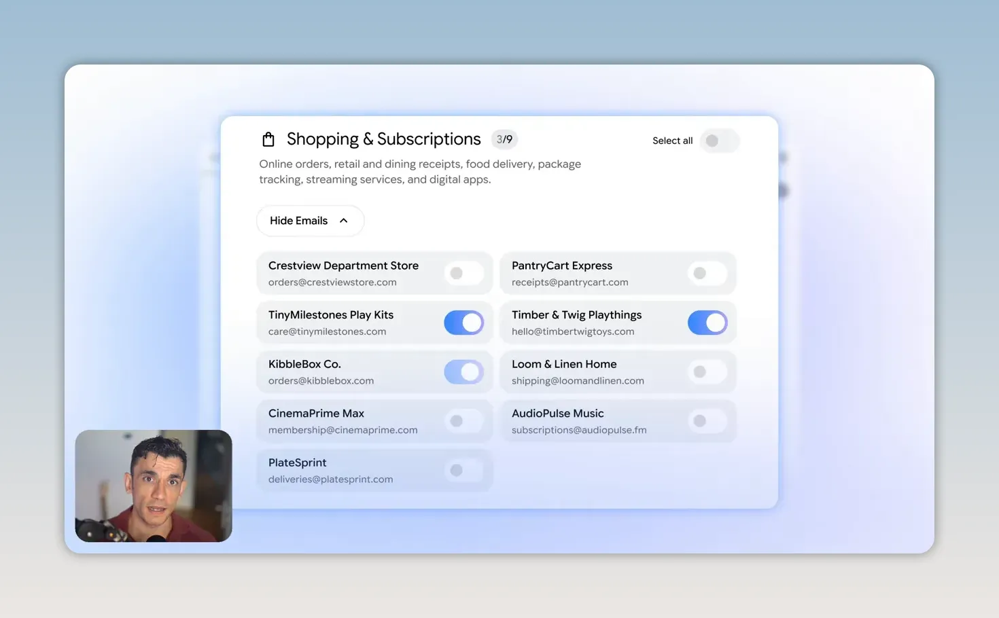
Task: Click receipts@pantrycart.com email address
Action: click(569, 283)
